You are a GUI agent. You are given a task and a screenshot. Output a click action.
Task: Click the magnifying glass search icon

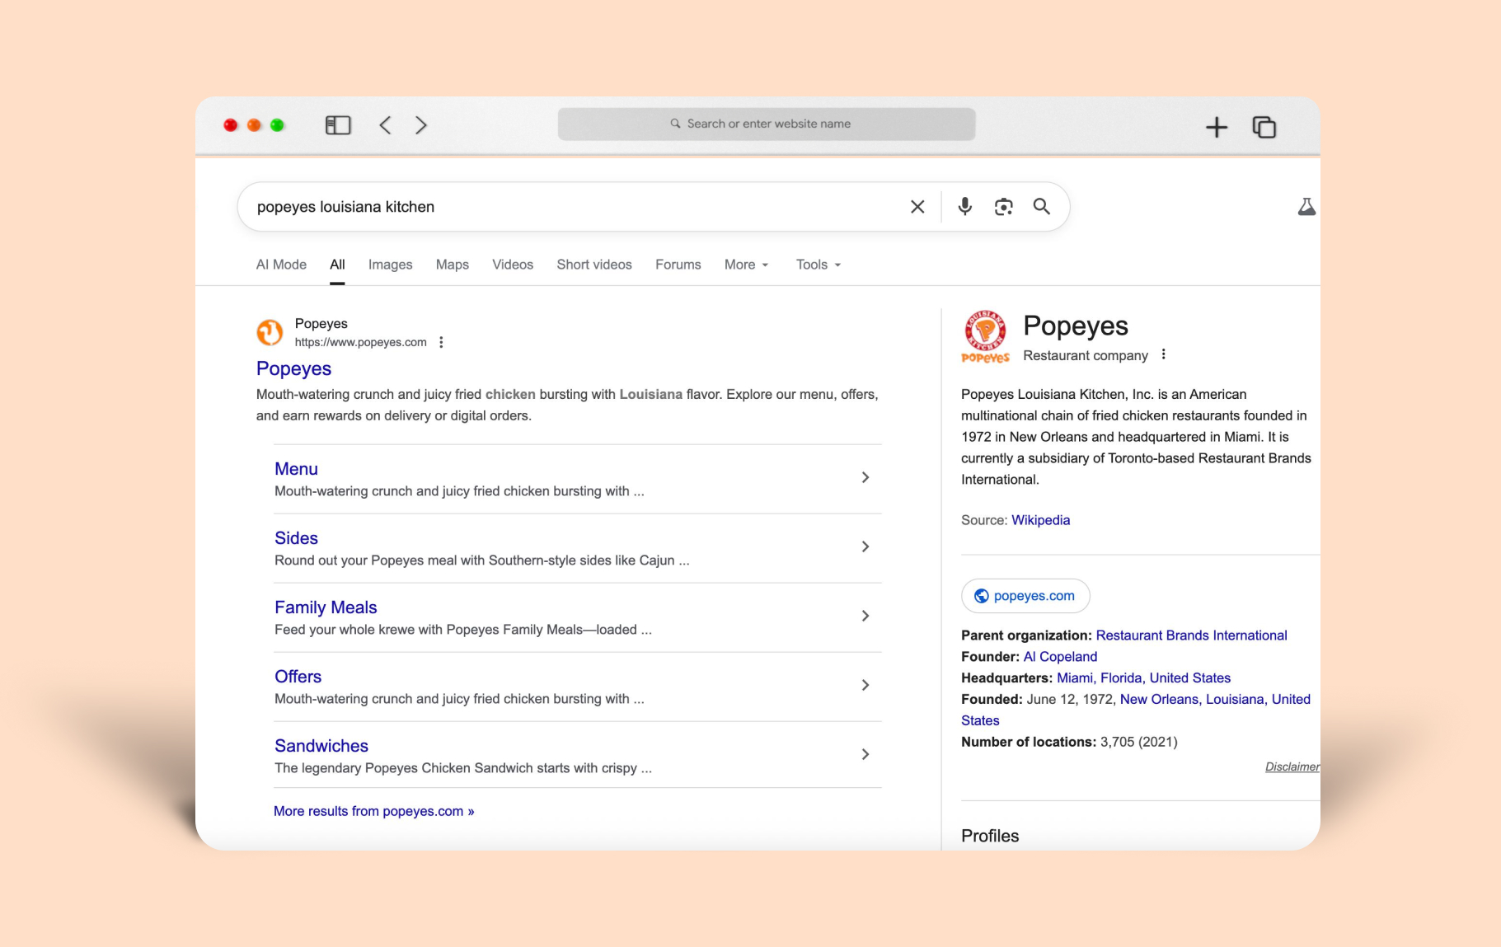point(1042,207)
